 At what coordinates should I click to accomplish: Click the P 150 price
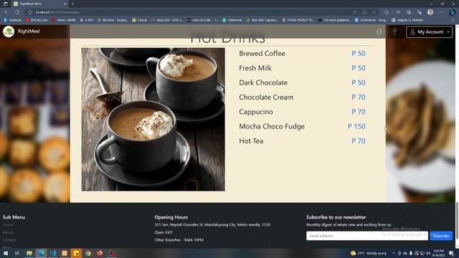pyautogui.click(x=356, y=126)
